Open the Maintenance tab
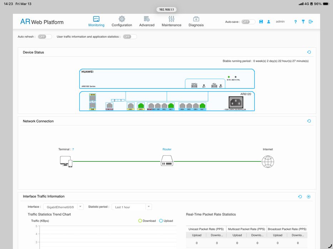This screenshot has height=249, width=333. [x=171, y=21]
